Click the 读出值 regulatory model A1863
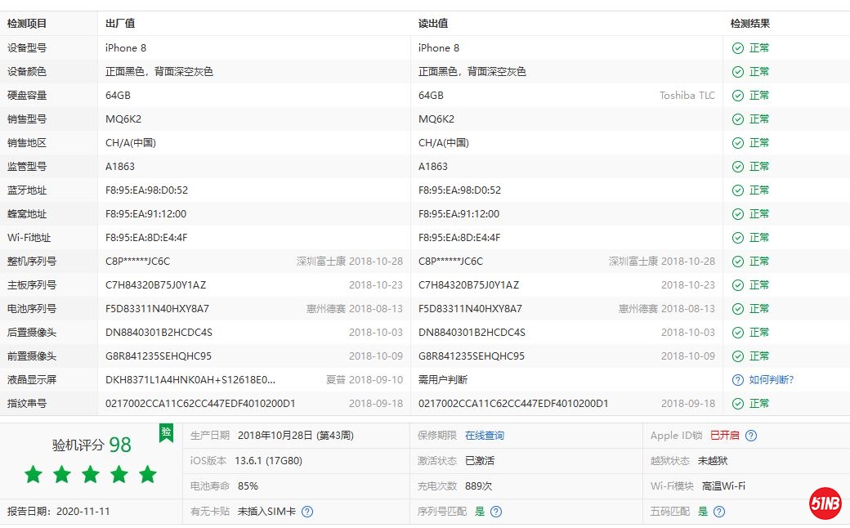This screenshot has width=850, height=528. click(x=433, y=167)
